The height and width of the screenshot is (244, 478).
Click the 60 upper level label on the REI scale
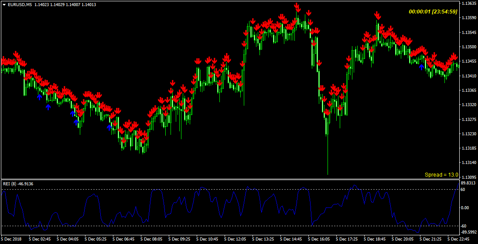tap(463, 190)
